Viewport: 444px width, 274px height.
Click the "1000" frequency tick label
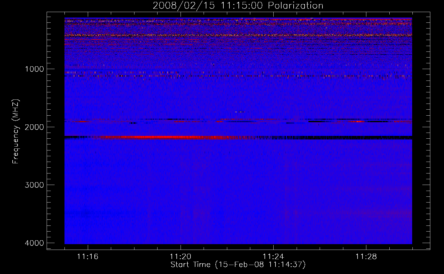tap(34, 69)
